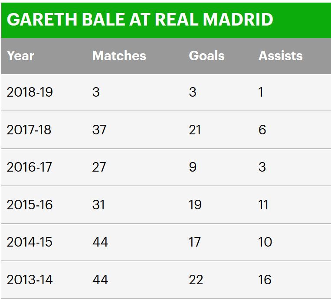Image resolution: width=331 pixels, height=299 pixels.
Task: Click the 37 matches value for 2017-18
Action: pos(100,130)
